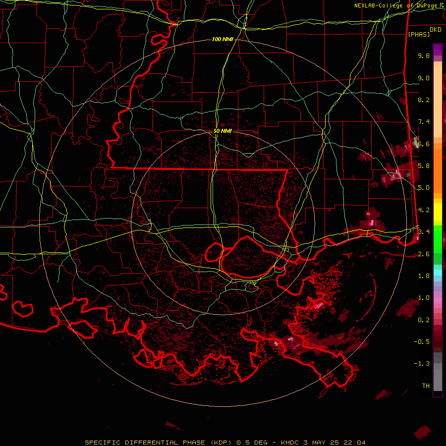Click the 5.8 value on the color scale
446x446 pixels.
(424, 166)
